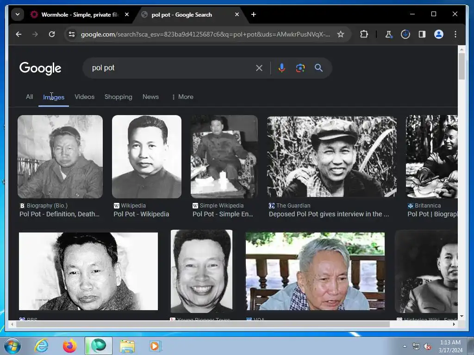Image resolution: width=474 pixels, height=355 pixels.
Task: Open the PBS close-up portrait thumbnail
Action: 88,271
